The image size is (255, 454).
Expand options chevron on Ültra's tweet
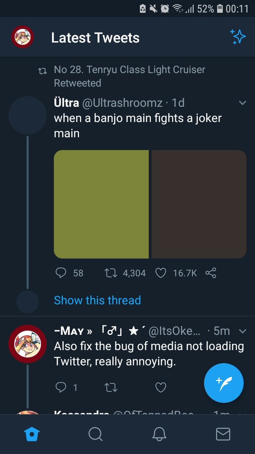[243, 103]
